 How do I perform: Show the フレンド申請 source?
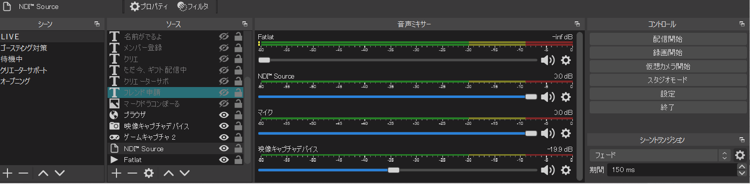coord(224,92)
